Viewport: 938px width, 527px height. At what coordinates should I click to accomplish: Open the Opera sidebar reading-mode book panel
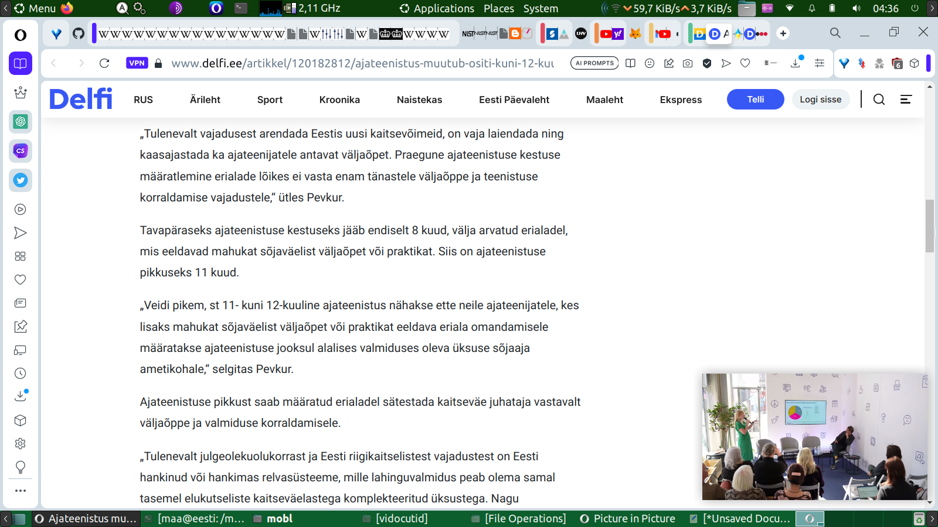tap(21, 63)
